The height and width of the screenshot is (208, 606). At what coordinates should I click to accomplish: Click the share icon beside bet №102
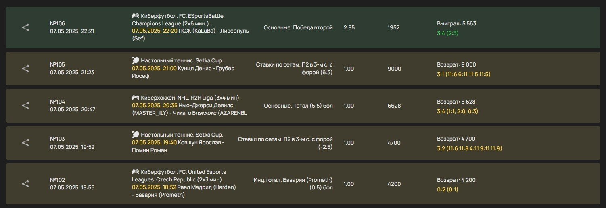[25, 184]
